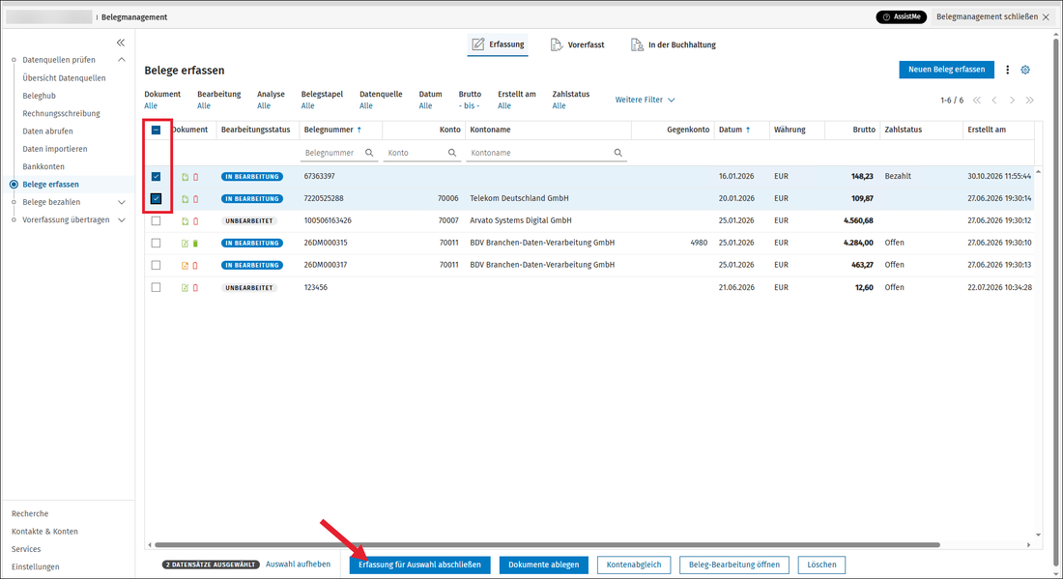Image resolution: width=1063 pixels, height=579 pixels.
Task: Open the settings gear next to Neuen Beleg erfassen
Action: point(1025,70)
